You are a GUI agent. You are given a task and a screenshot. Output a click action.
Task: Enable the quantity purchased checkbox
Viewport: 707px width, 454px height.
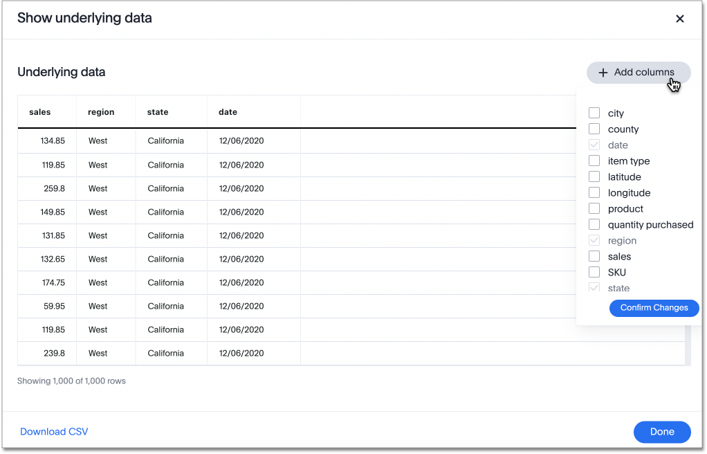tap(594, 224)
